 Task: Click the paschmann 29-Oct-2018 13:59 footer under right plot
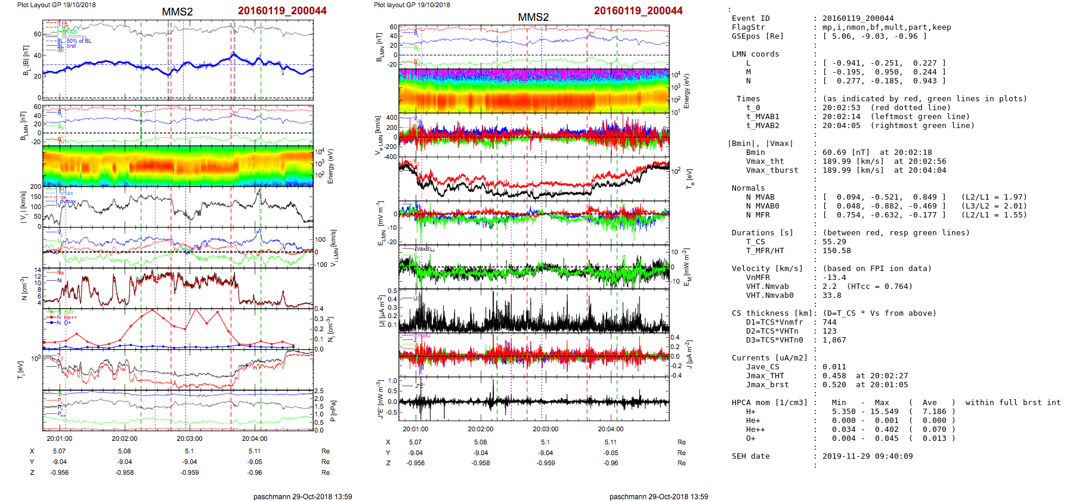pos(658,496)
